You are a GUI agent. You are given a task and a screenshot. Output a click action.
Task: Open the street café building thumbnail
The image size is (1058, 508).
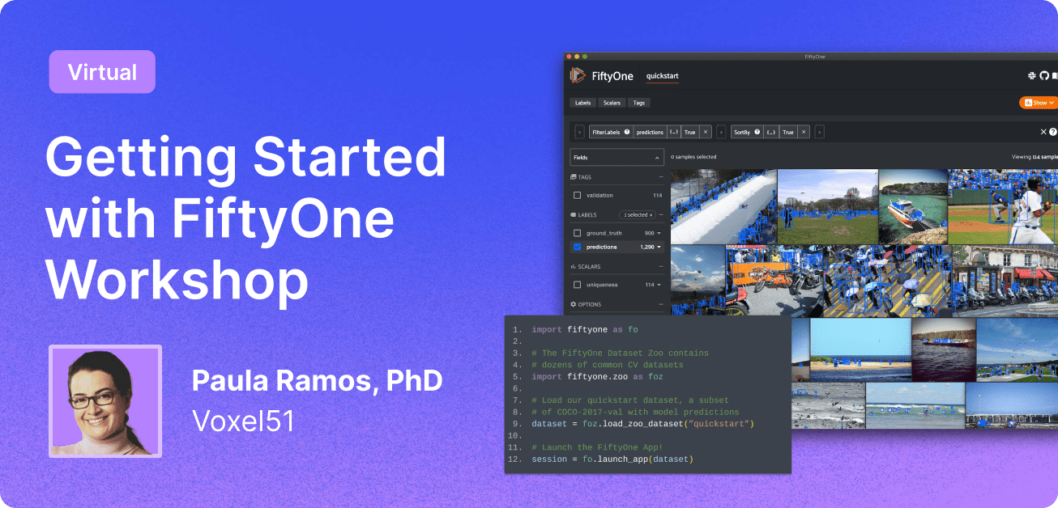click(x=1005, y=280)
